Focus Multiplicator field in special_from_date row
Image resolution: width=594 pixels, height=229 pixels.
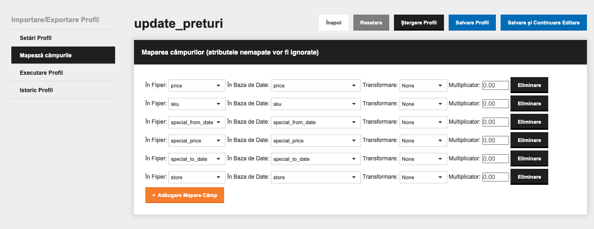tap(495, 122)
